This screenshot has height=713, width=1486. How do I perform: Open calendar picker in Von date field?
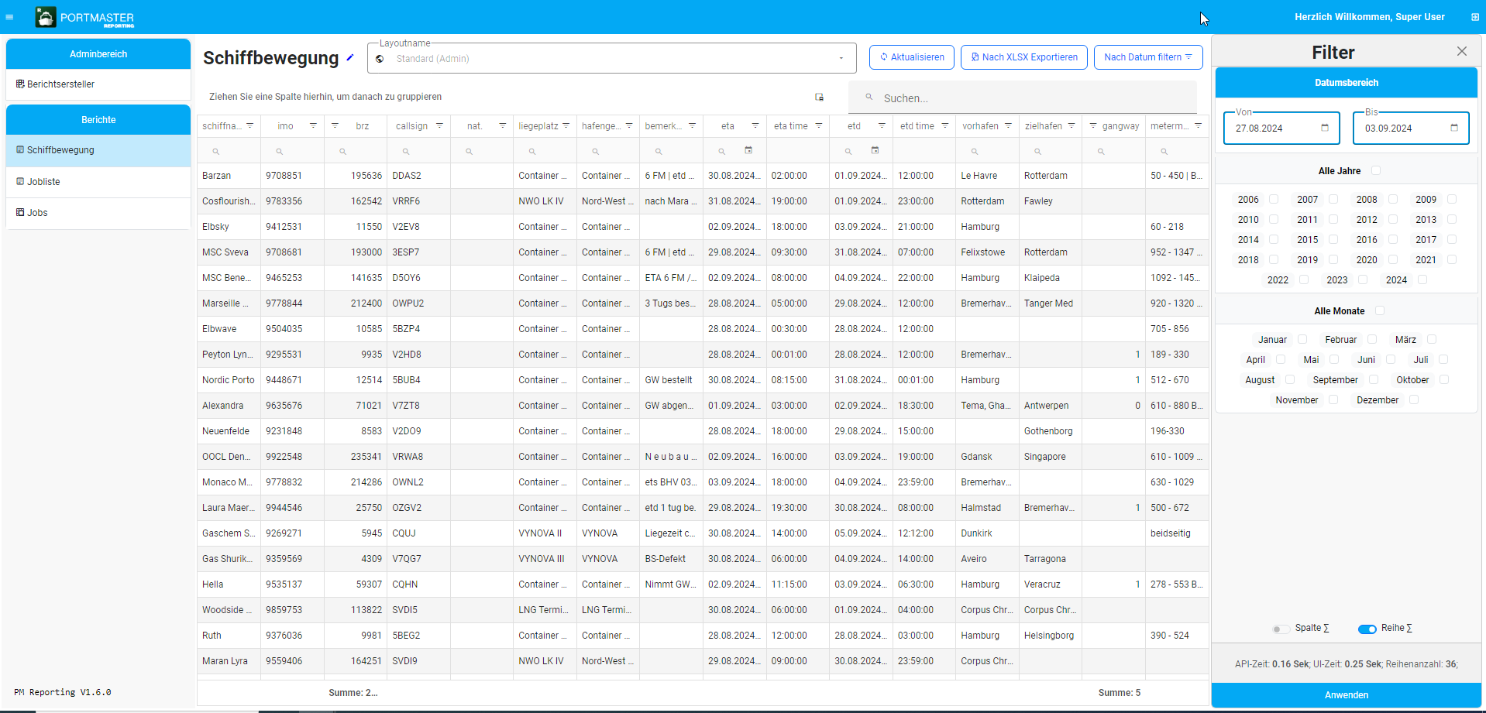(x=1325, y=129)
